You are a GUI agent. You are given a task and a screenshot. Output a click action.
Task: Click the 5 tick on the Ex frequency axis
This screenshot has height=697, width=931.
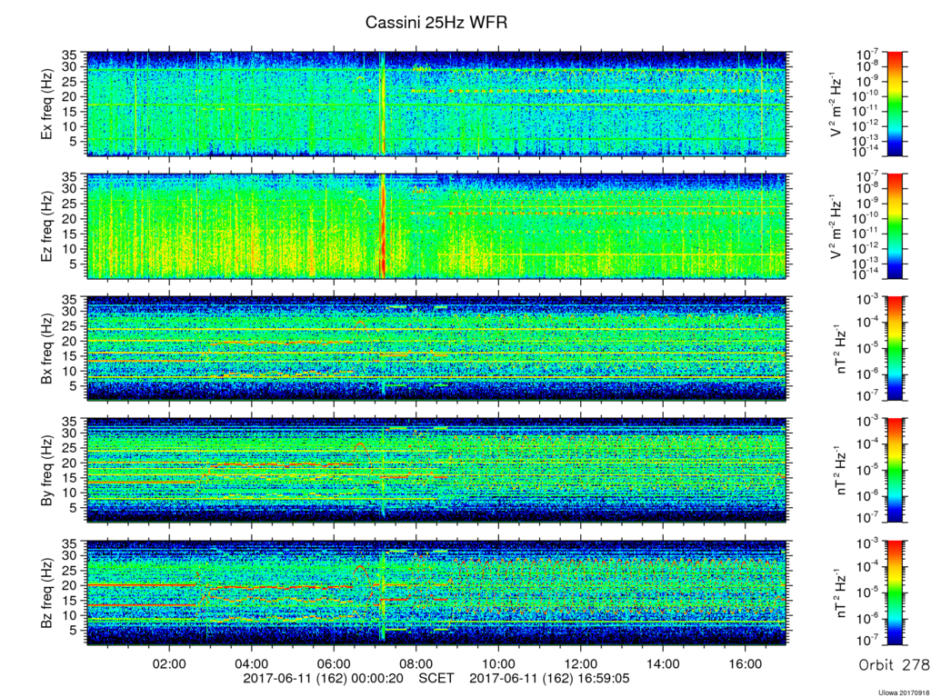point(75,141)
